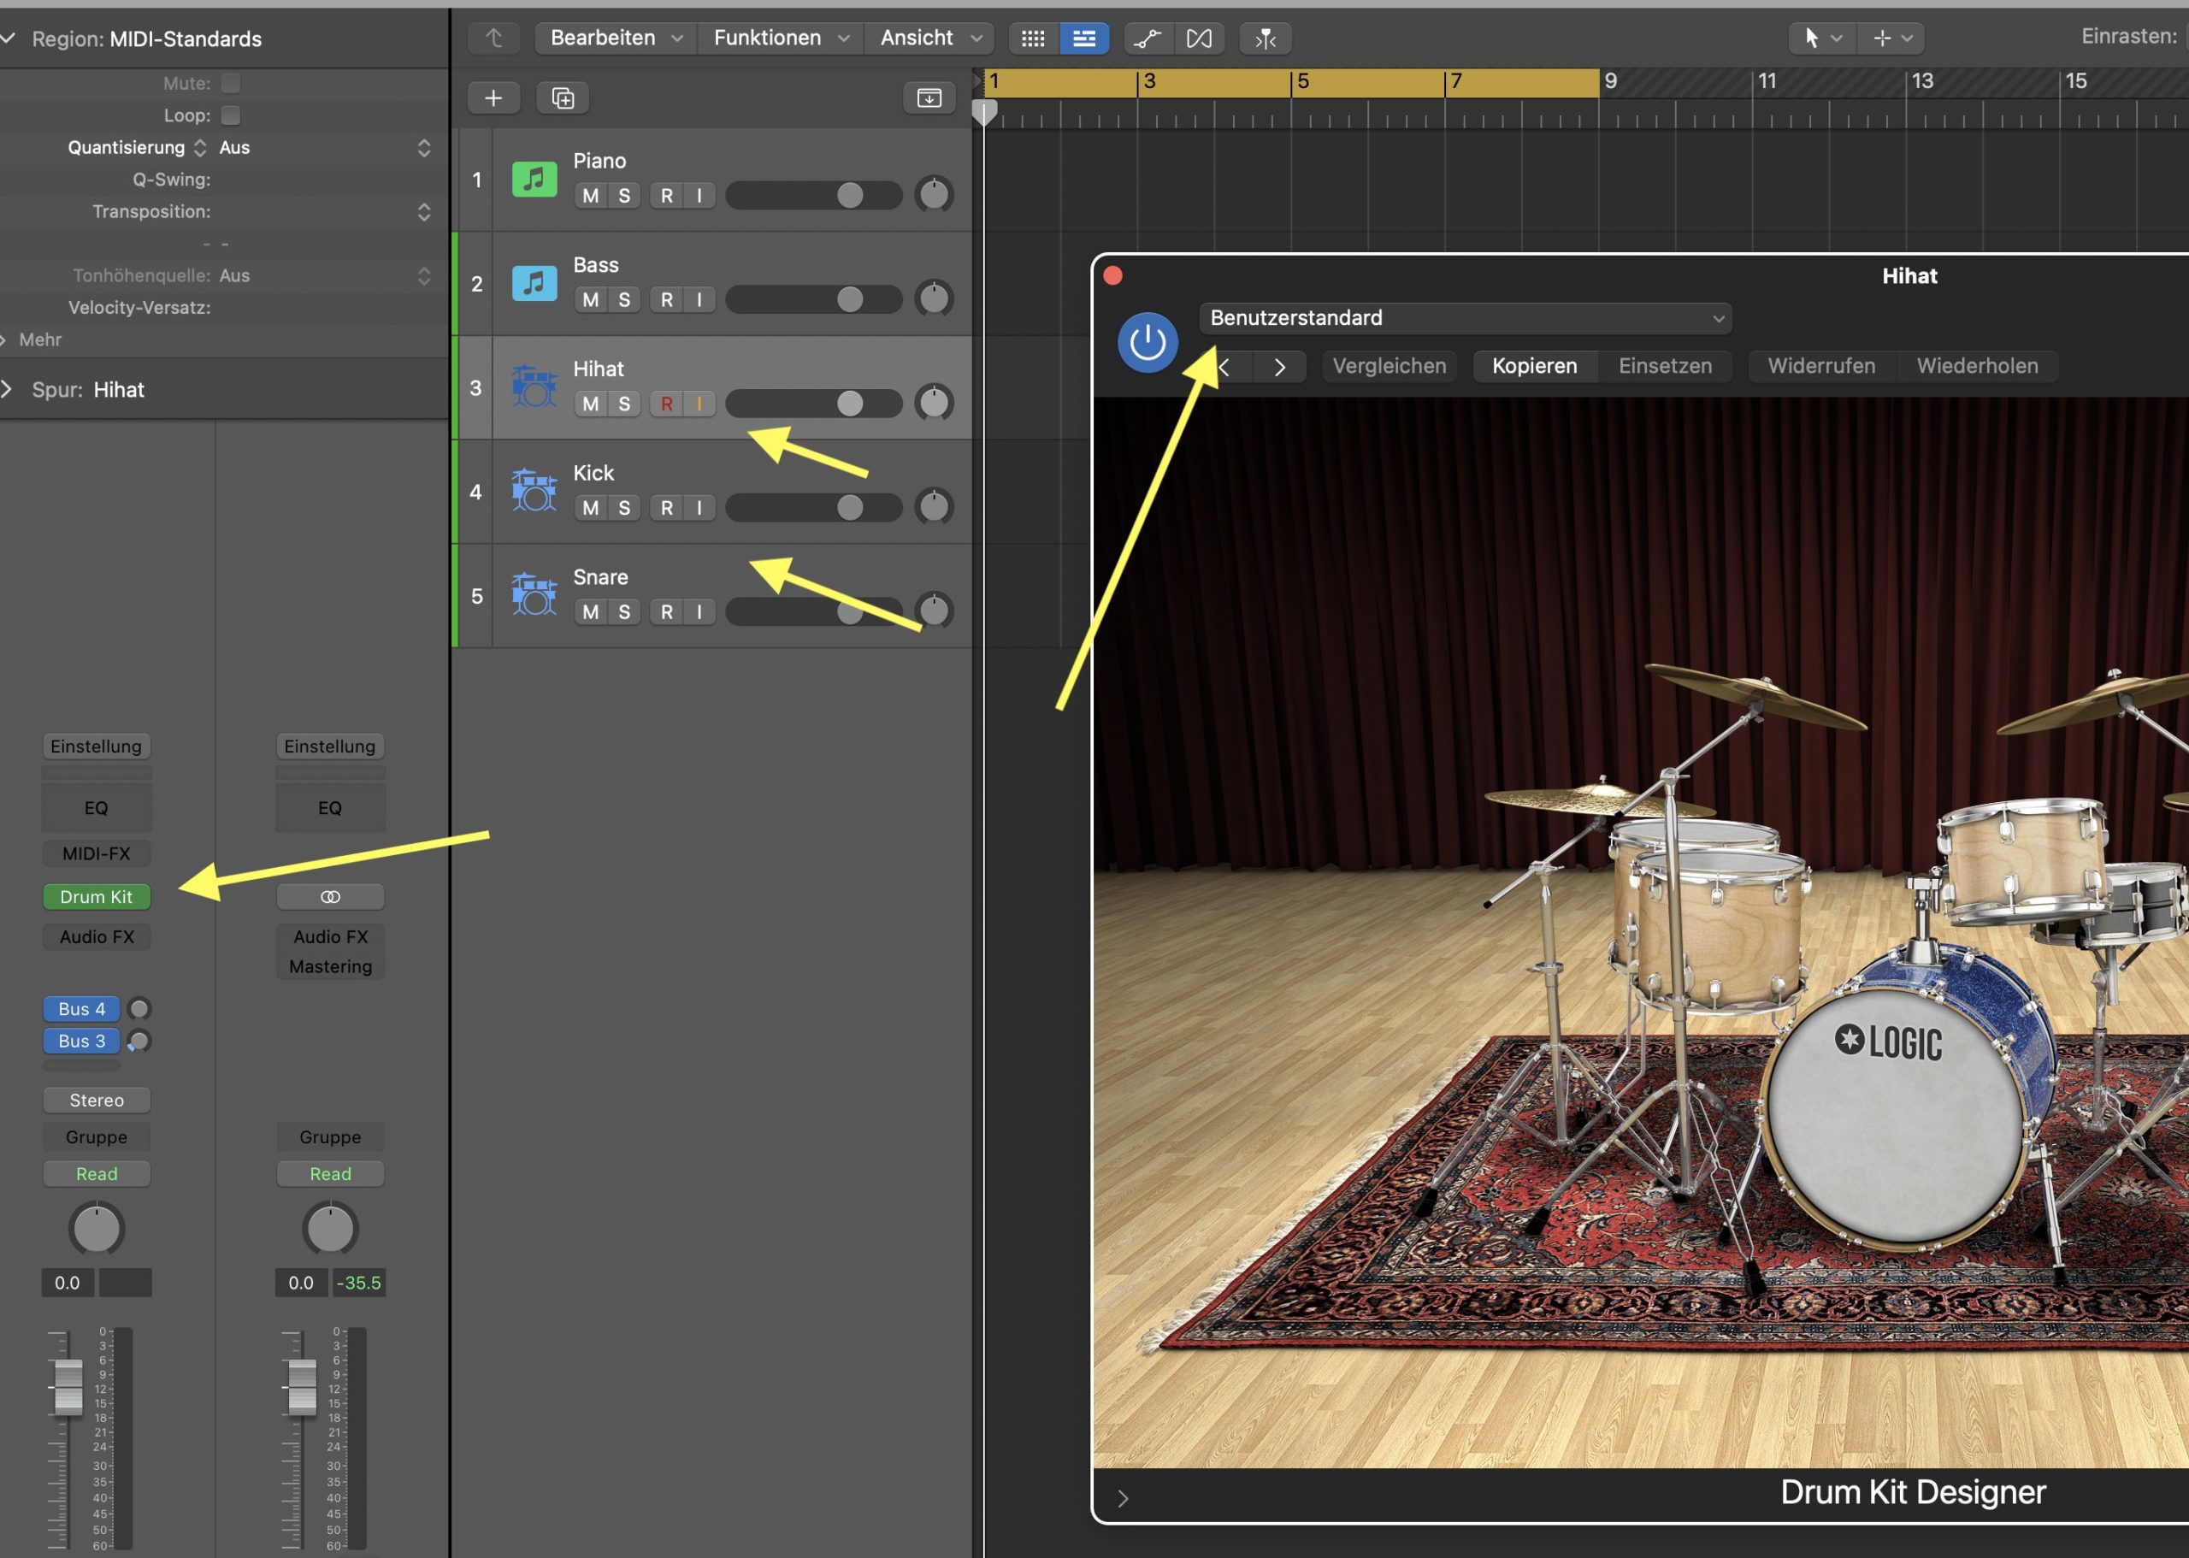Enable the region Mute checkbox
Image resolution: width=2189 pixels, height=1558 pixels.
(x=230, y=84)
